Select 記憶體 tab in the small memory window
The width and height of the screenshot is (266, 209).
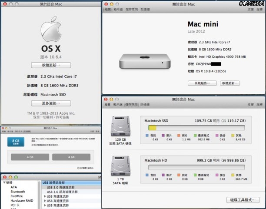[27, 131]
